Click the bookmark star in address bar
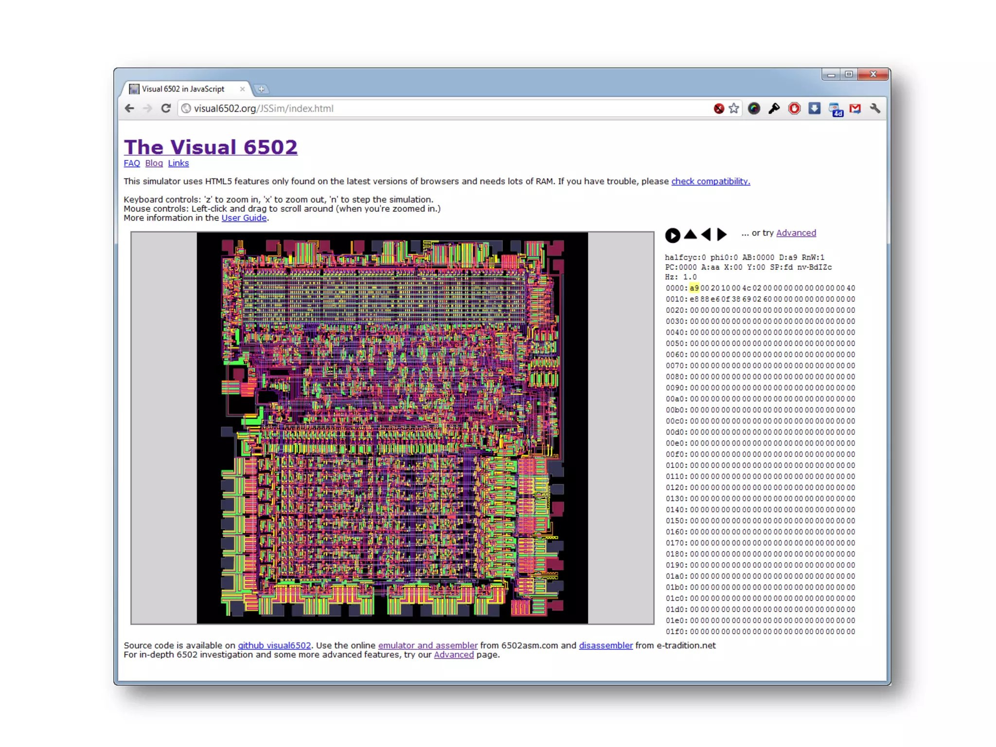The image size is (996, 747). [734, 108]
